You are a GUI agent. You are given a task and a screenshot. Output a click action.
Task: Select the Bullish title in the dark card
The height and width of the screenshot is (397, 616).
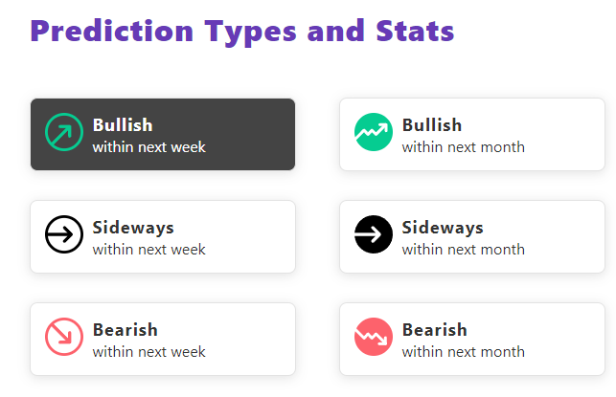(123, 125)
